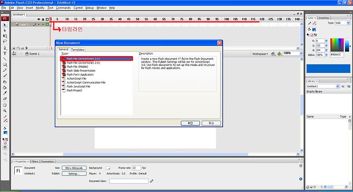Image resolution: width=353 pixels, height=192 pixels.
Task: Open the B value dropdown arrow
Action: (x=326, y=50)
